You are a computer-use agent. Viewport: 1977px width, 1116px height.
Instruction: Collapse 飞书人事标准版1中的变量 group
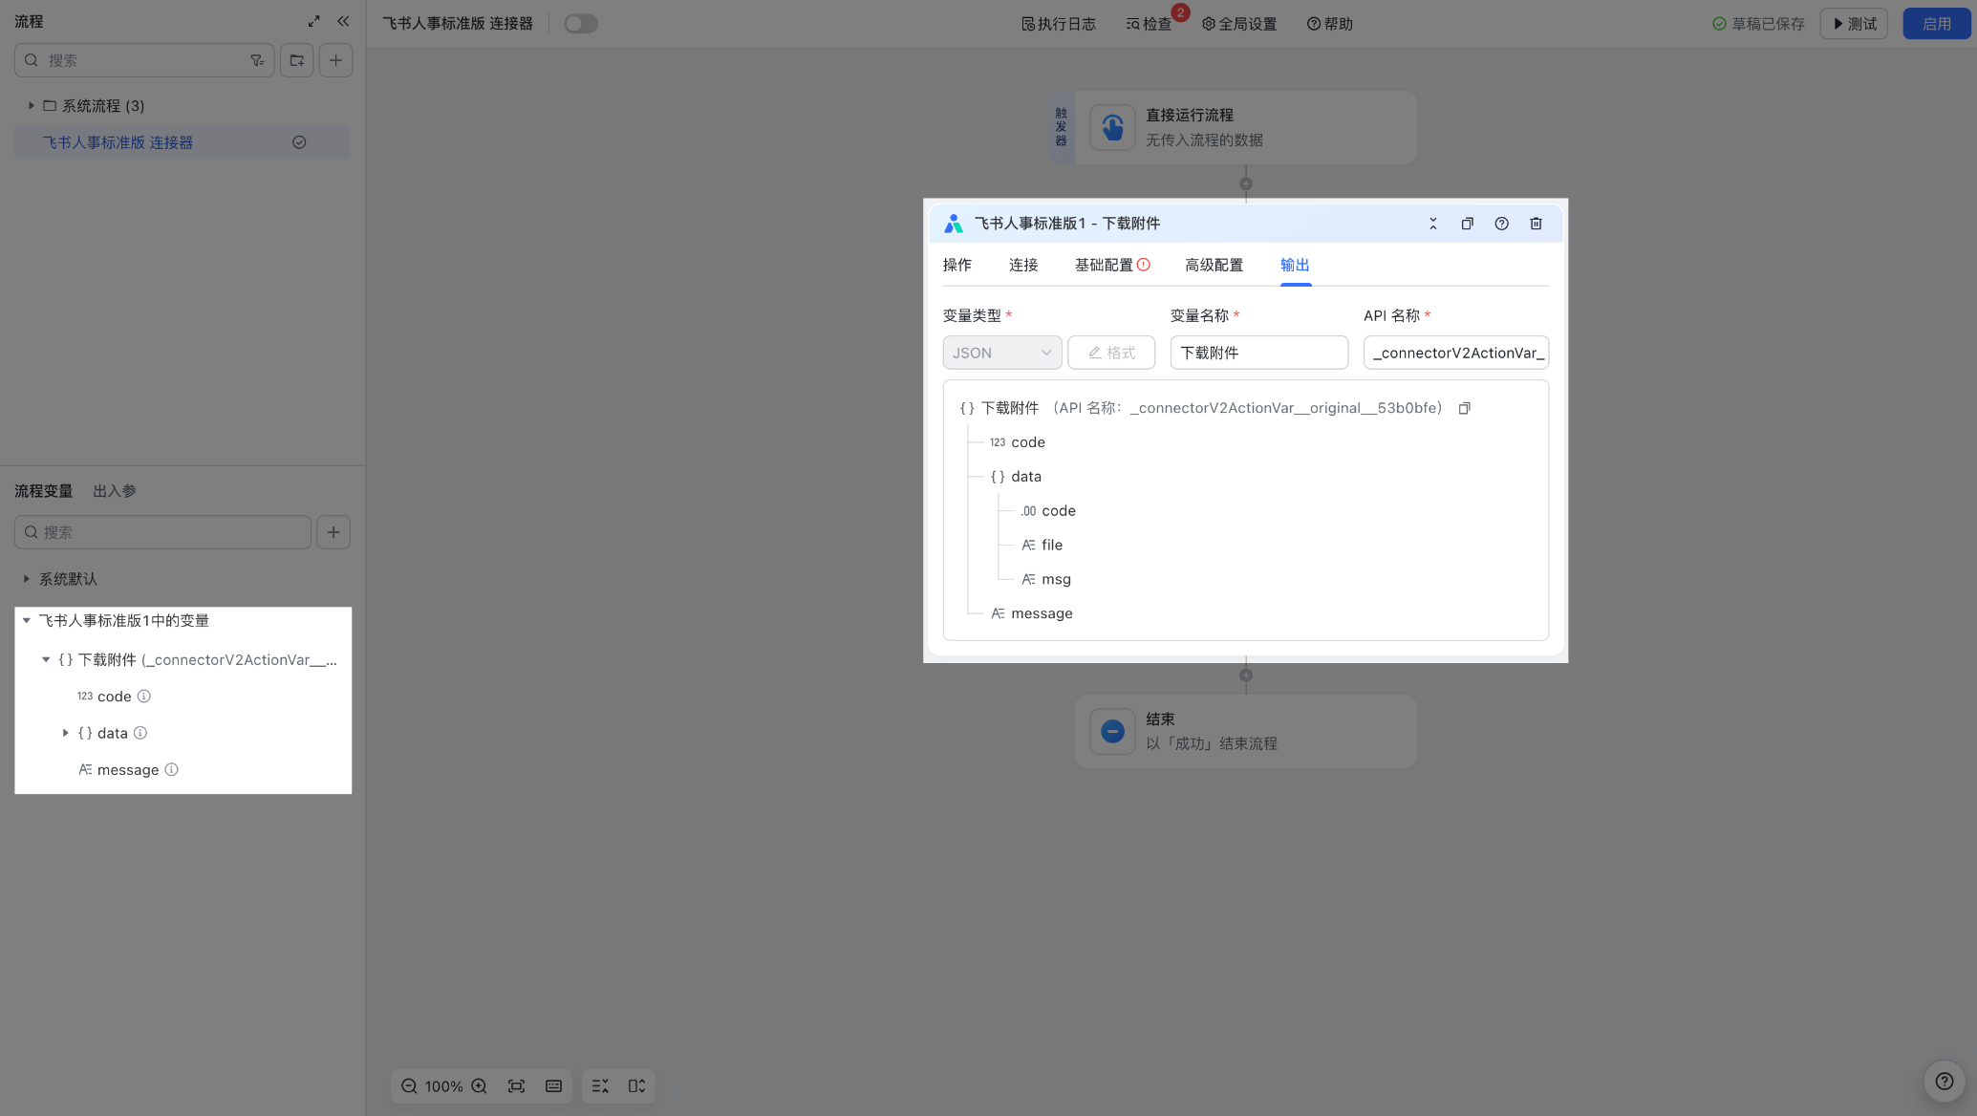(27, 621)
